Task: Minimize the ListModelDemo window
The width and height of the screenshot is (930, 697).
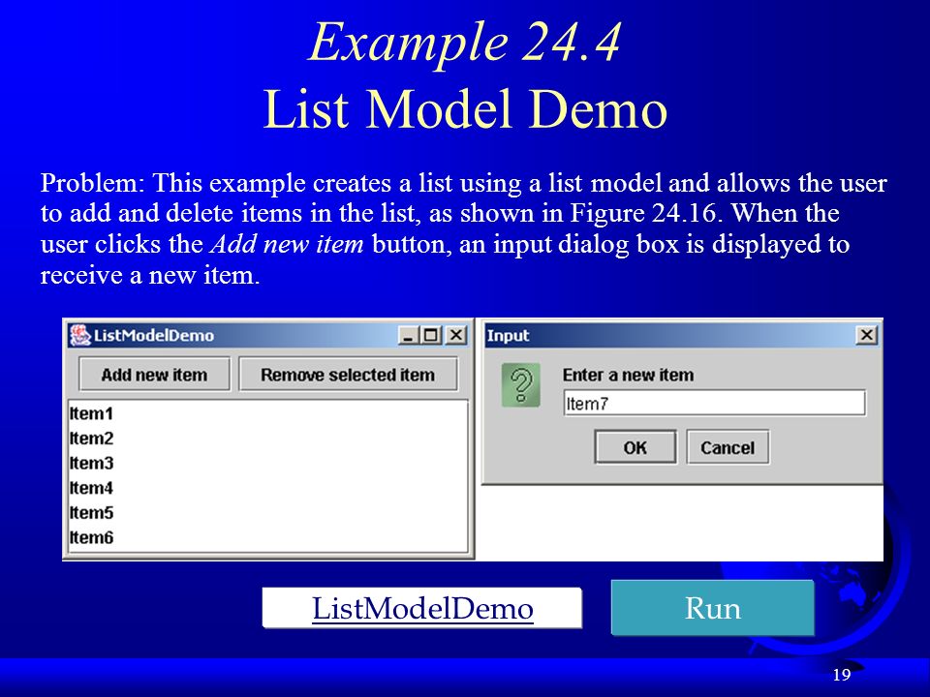Action: tap(408, 336)
